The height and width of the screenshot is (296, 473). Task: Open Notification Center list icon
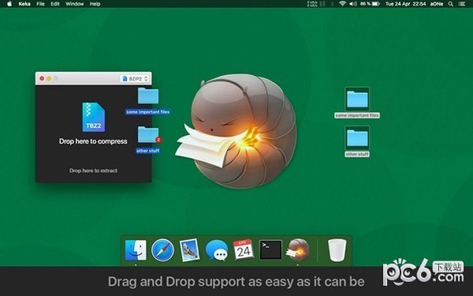(x=461, y=4)
